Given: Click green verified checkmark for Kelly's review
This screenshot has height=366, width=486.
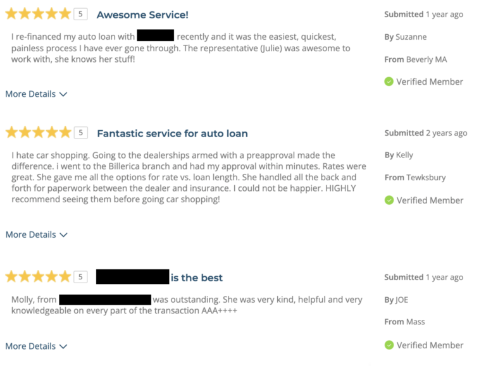Looking at the screenshot, I should [389, 200].
